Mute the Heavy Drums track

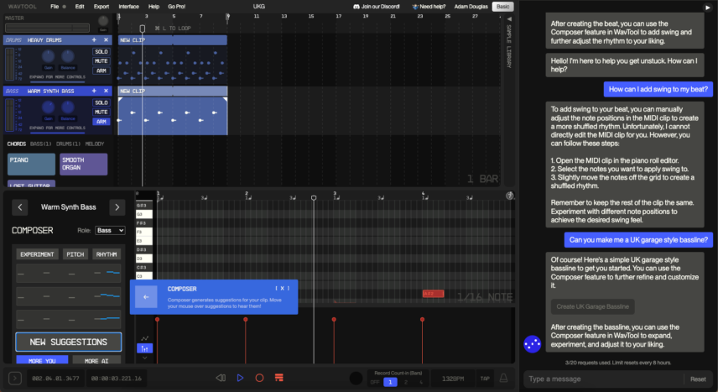click(101, 61)
